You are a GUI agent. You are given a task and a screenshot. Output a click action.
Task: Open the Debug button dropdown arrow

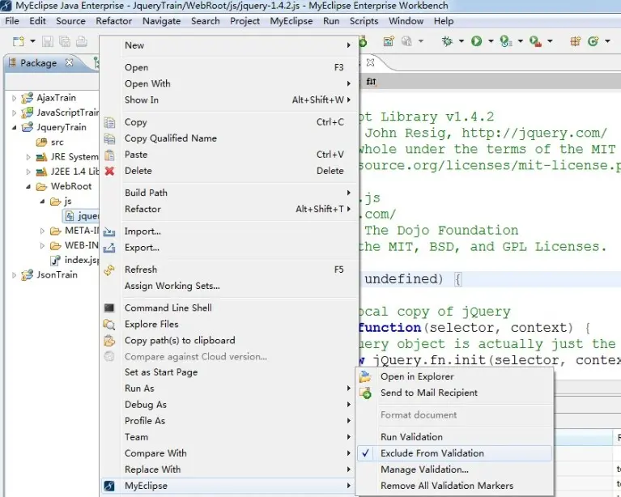pyautogui.click(x=461, y=41)
